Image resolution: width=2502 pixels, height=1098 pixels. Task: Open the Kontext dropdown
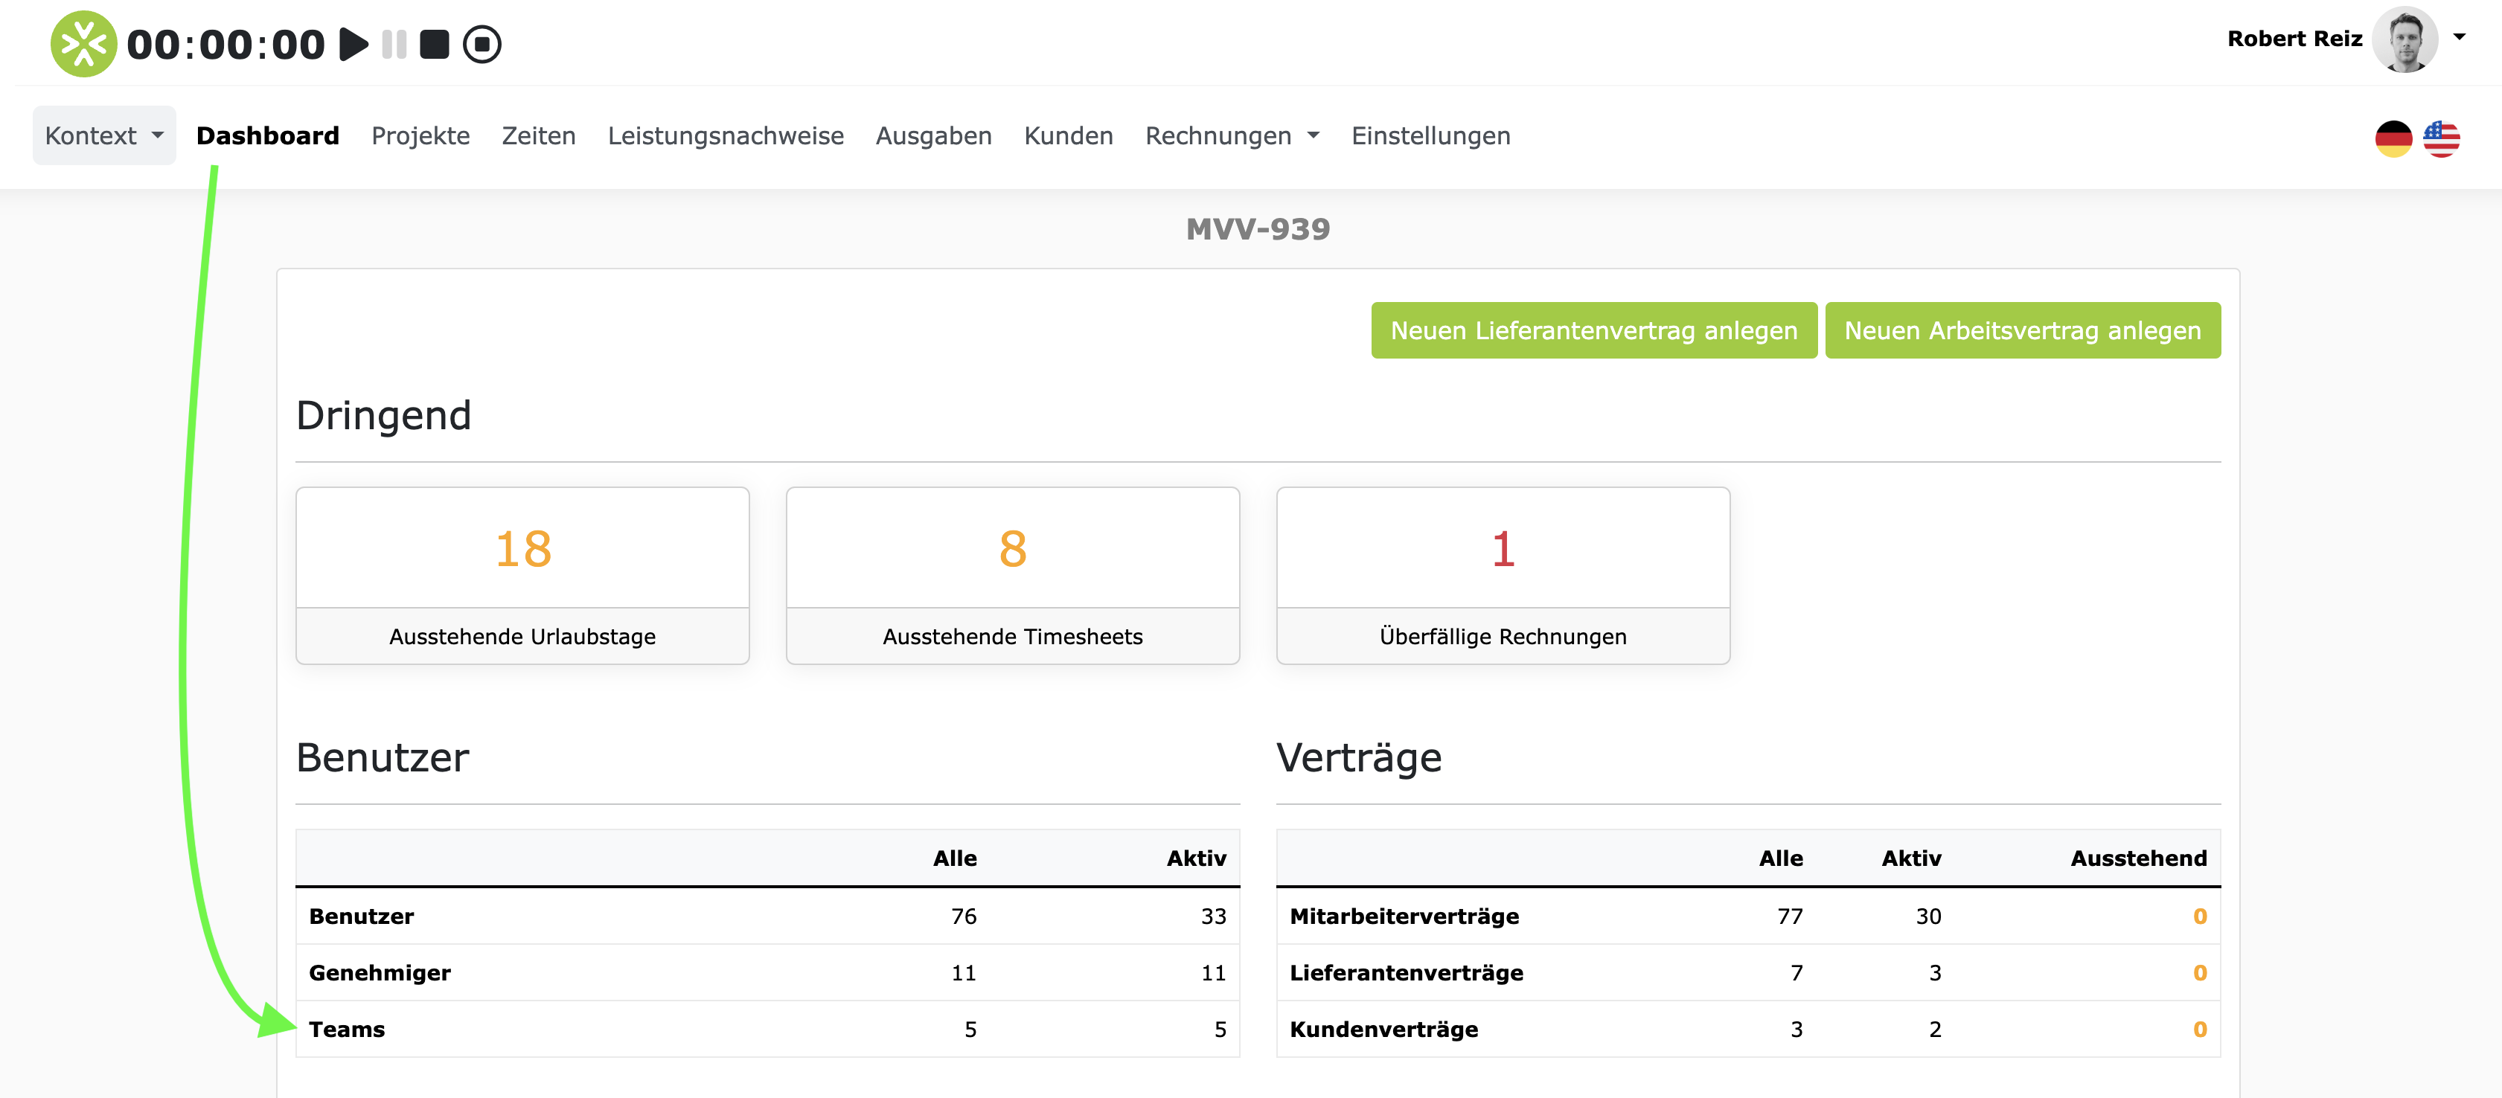104,135
